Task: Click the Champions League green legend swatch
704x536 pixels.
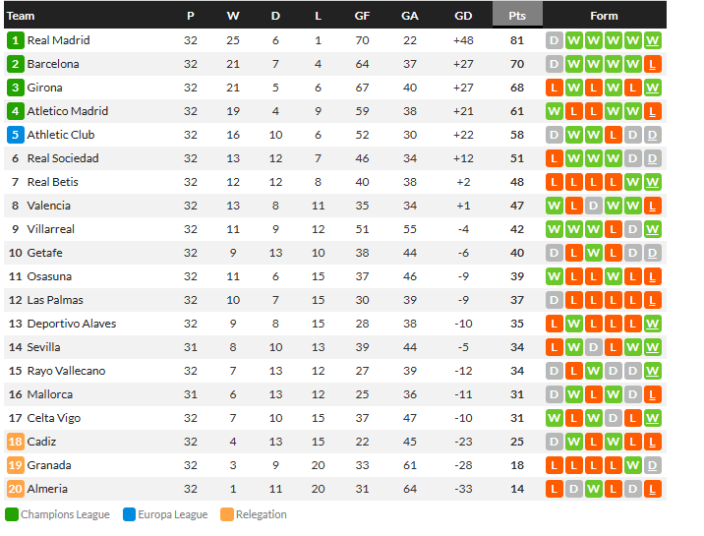Action: point(12,514)
